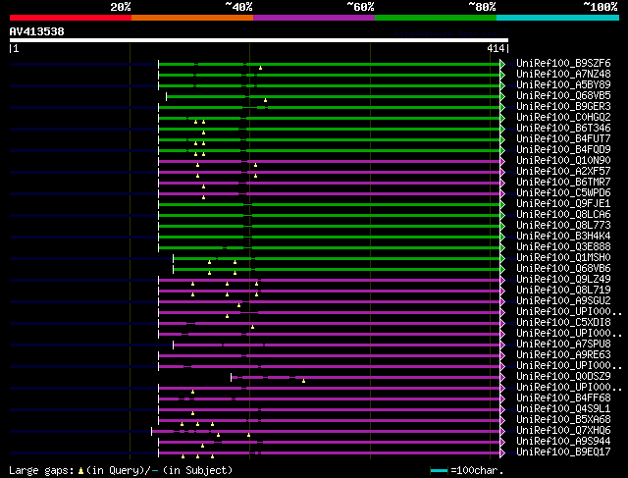Click the green ~80% identity color segment
628x478 pixels.
(x=436, y=18)
